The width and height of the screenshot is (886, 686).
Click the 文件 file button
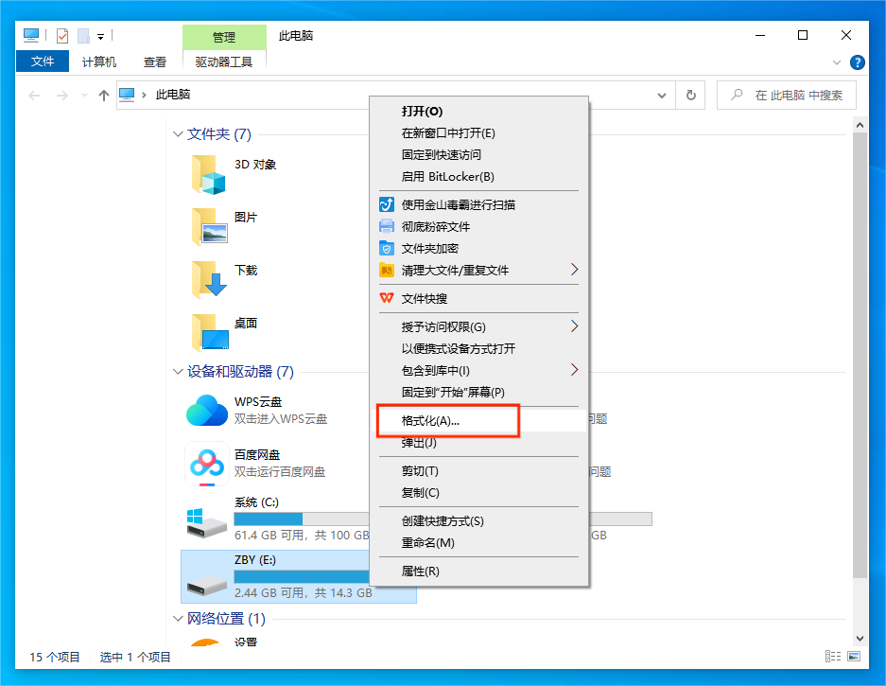point(43,62)
